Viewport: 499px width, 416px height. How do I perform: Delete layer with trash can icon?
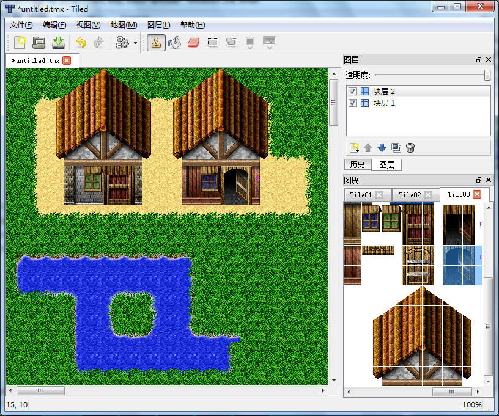tap(410, 148)
